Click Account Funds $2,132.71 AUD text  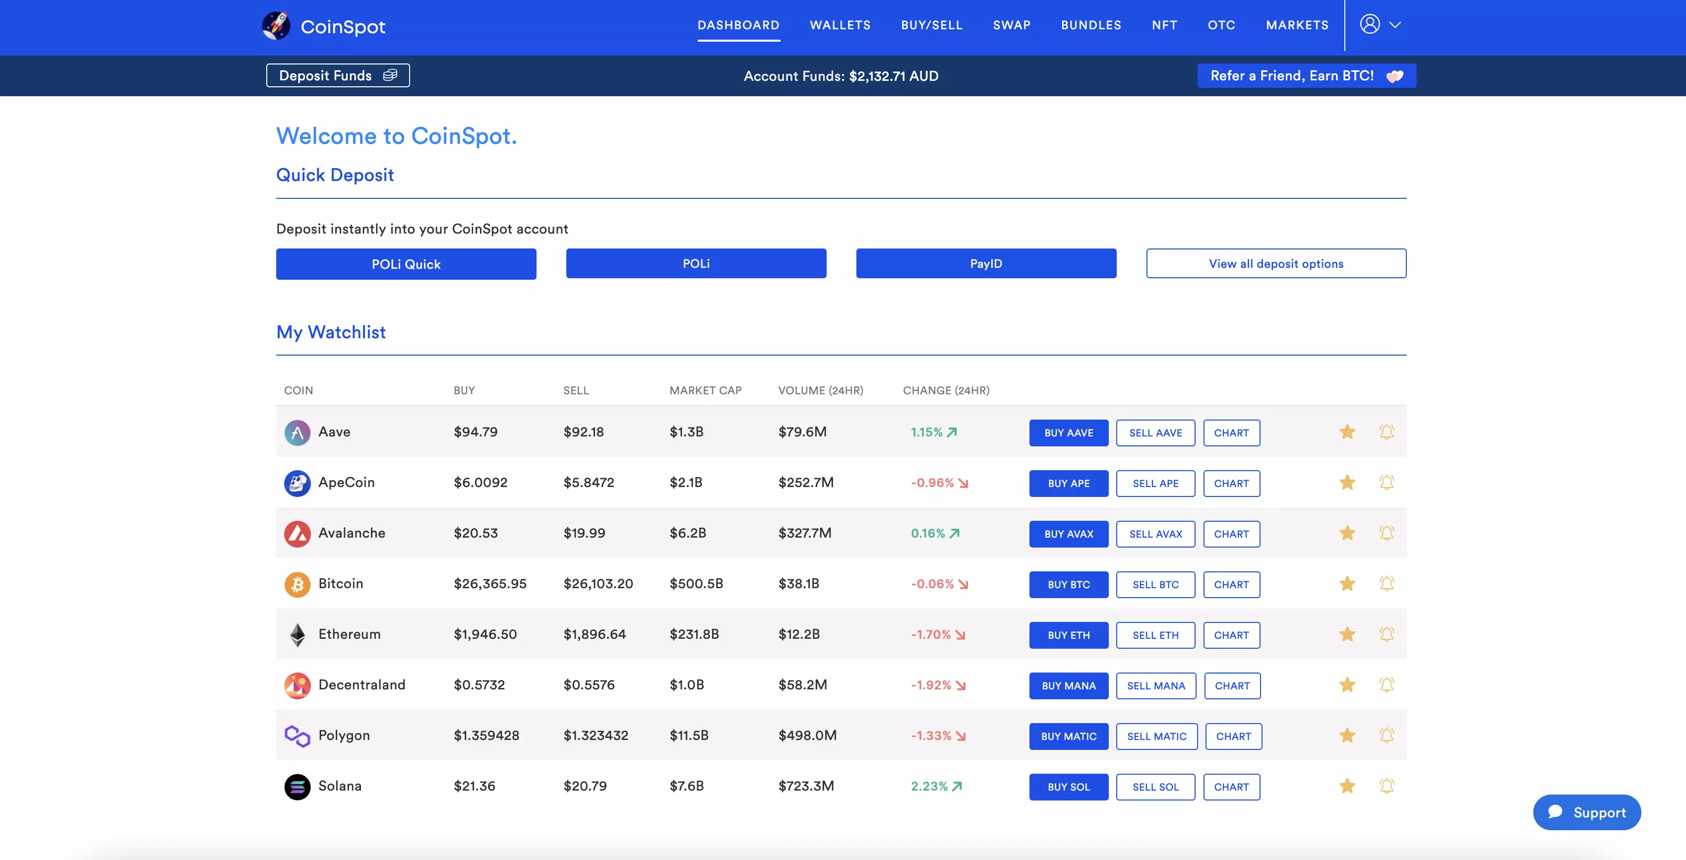point(841,76)
